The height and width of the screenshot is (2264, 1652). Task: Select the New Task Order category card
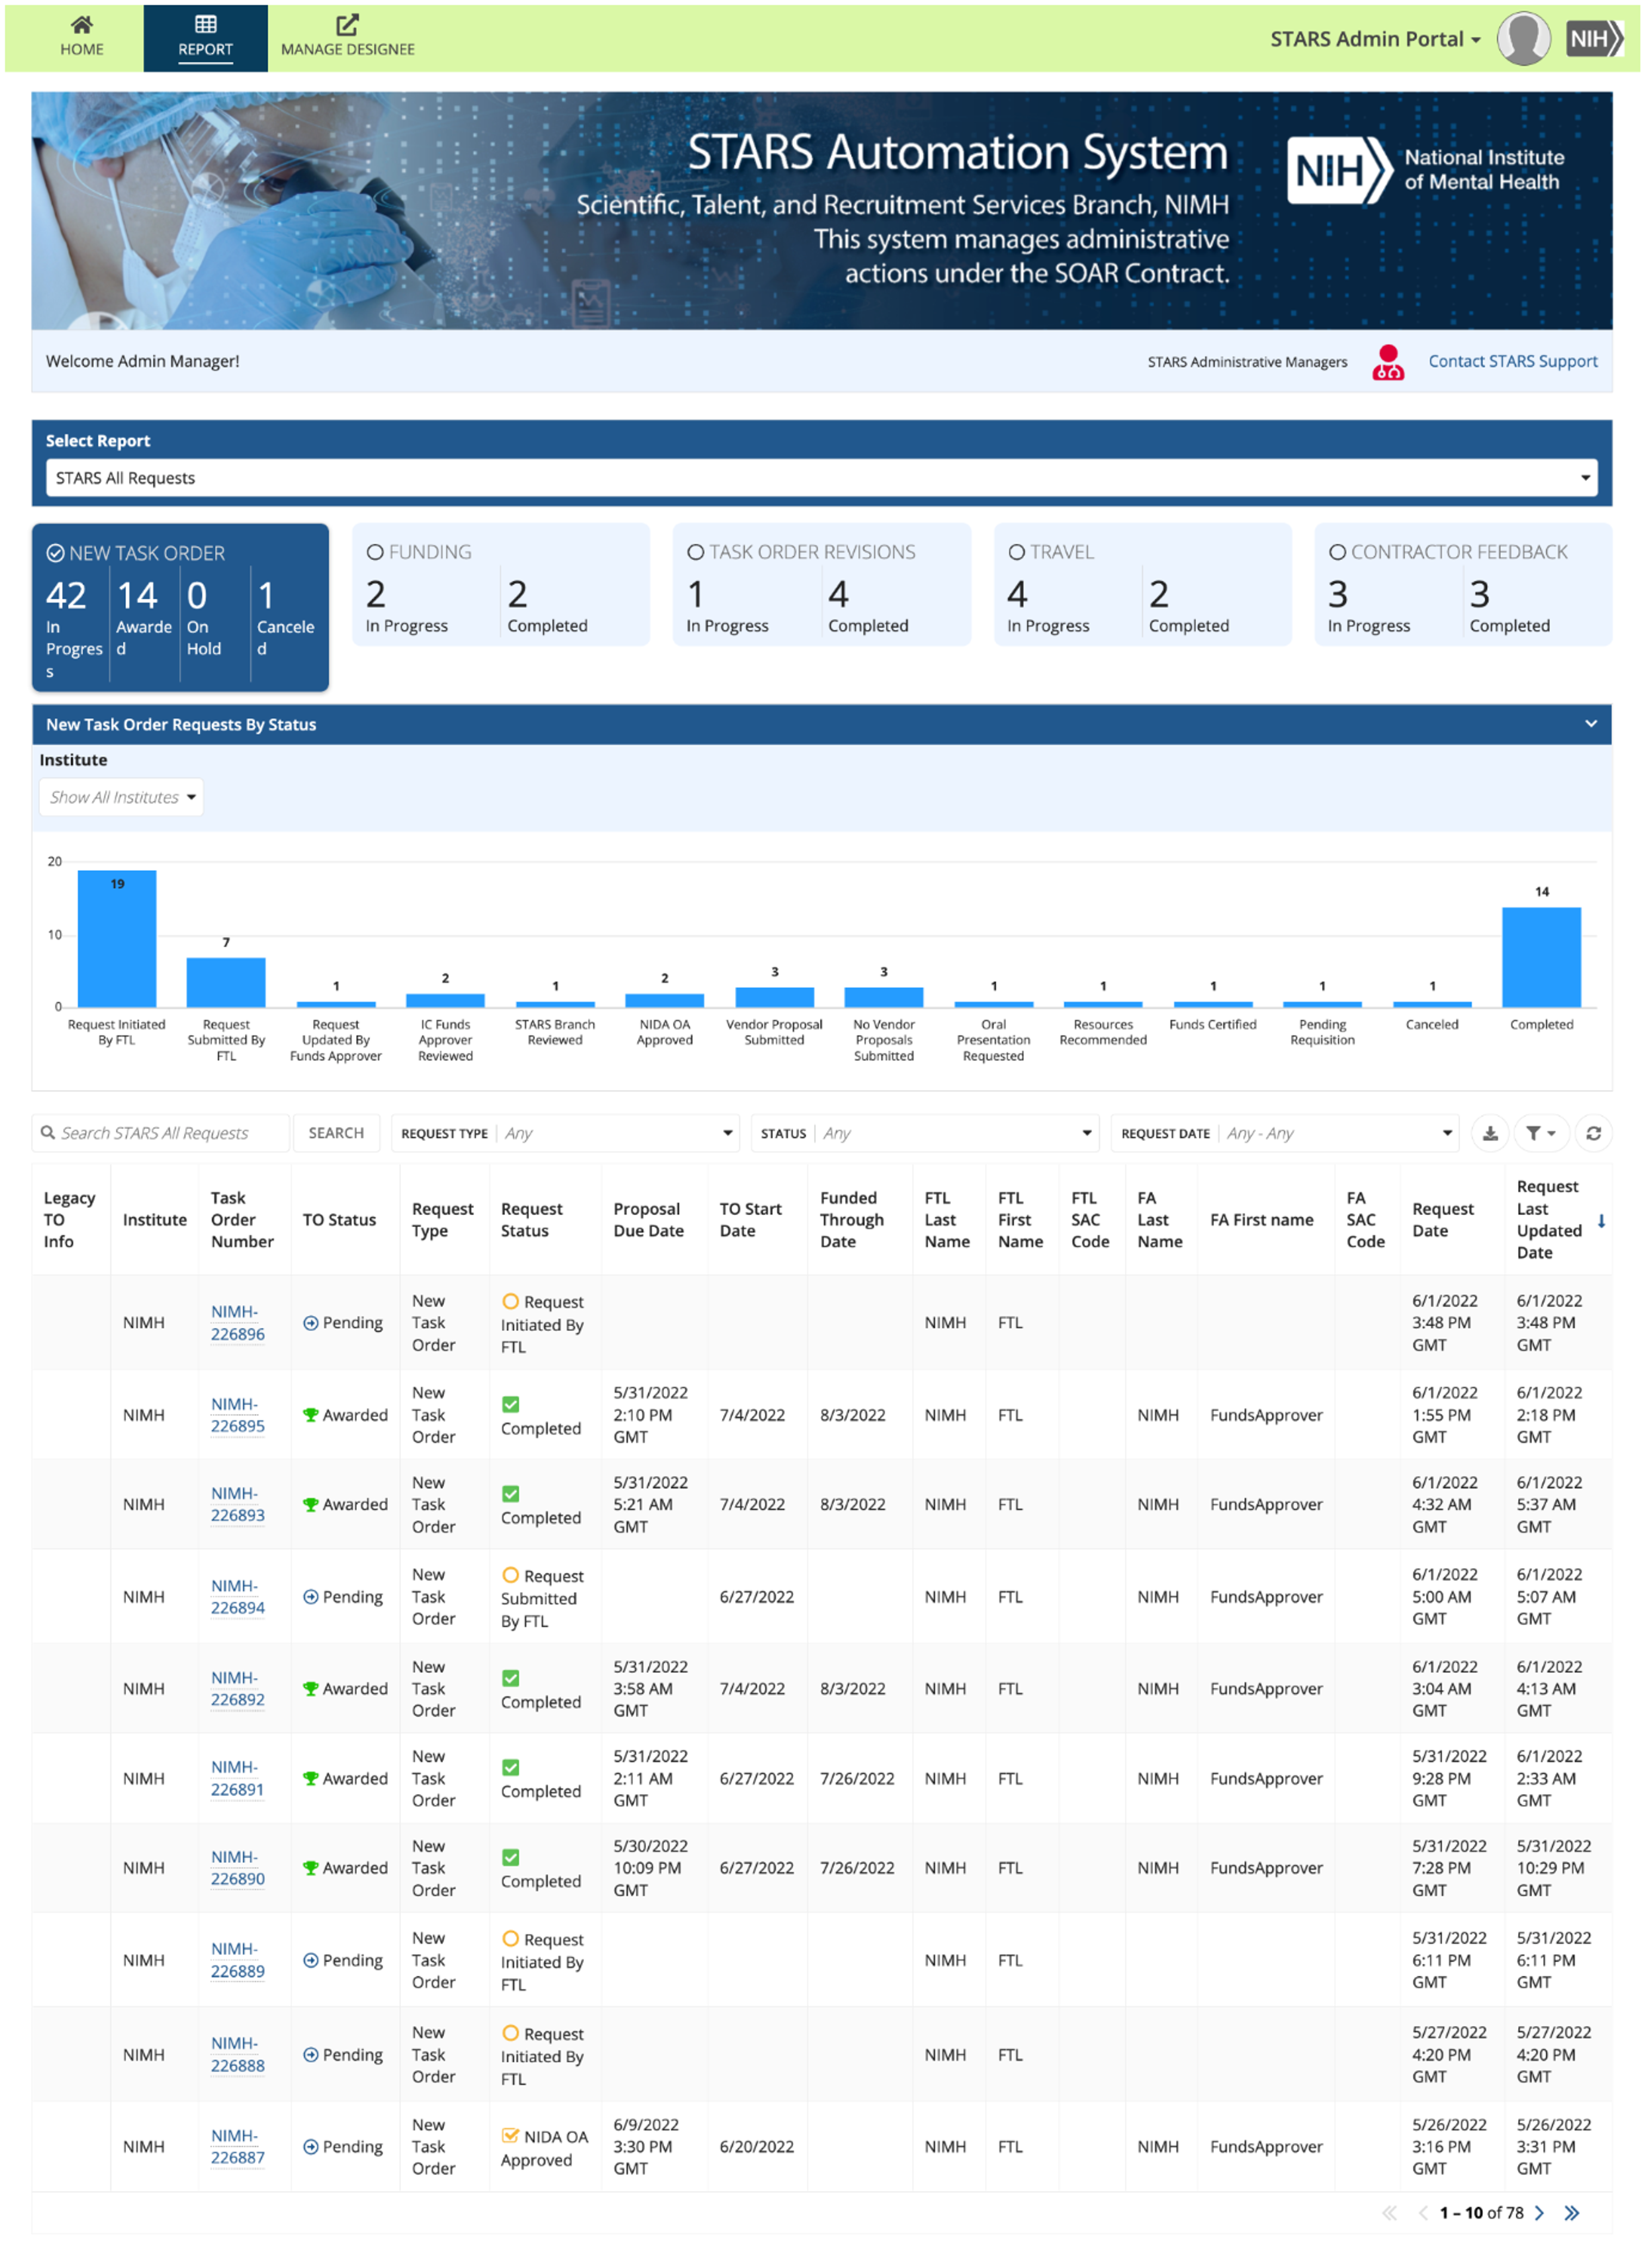click(x=180, y=607)
